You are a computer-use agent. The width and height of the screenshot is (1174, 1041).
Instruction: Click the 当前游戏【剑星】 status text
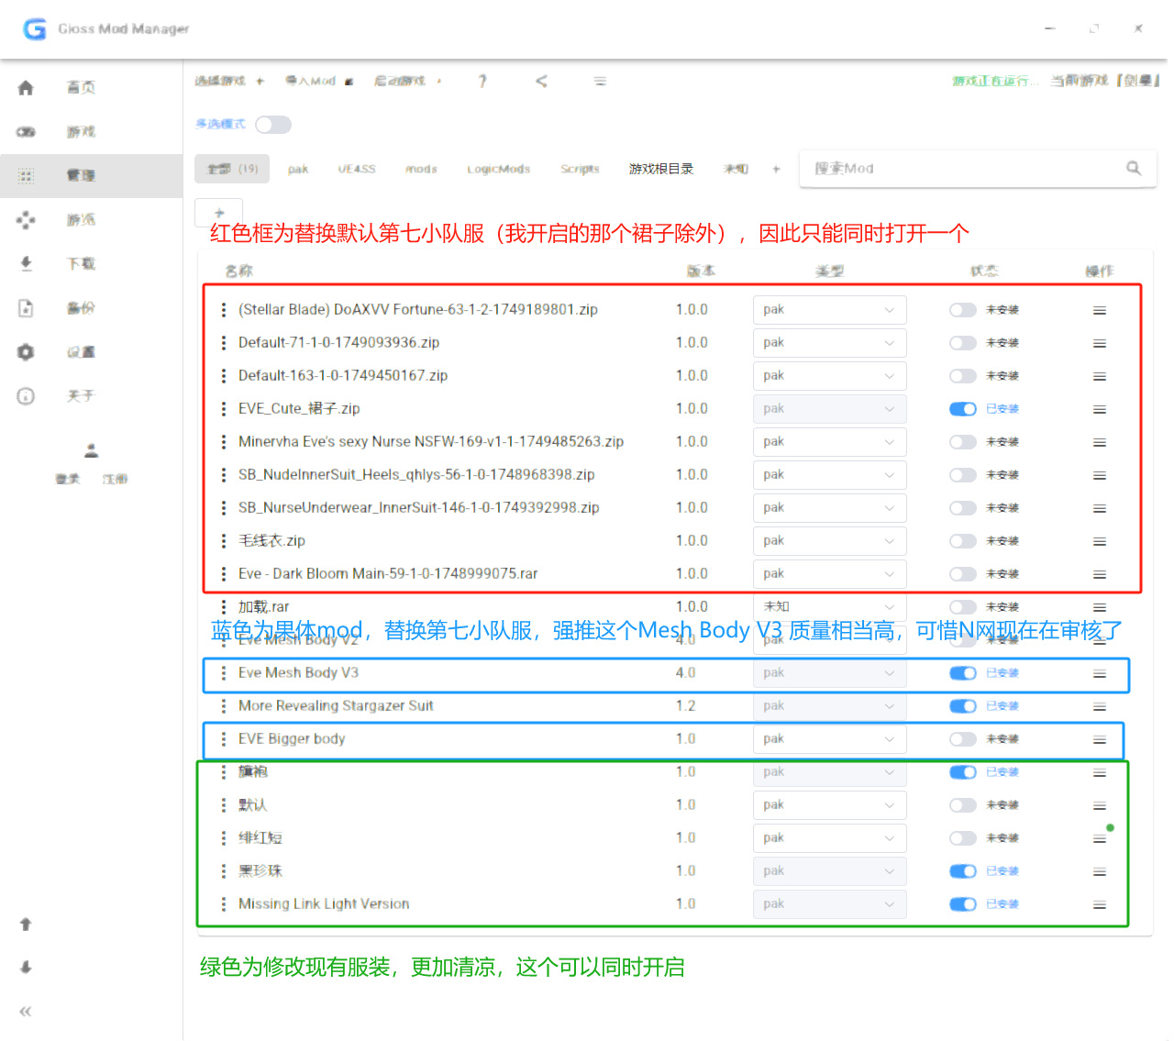point(1105,82)
